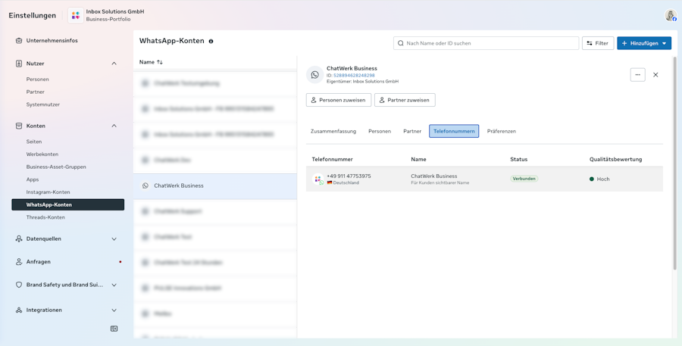The image size is (682, 346).
Task: Select ChatWerk Business in the accounts list
Action: (215, 185)
